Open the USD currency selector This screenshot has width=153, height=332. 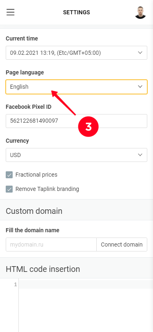pos(77,155)
